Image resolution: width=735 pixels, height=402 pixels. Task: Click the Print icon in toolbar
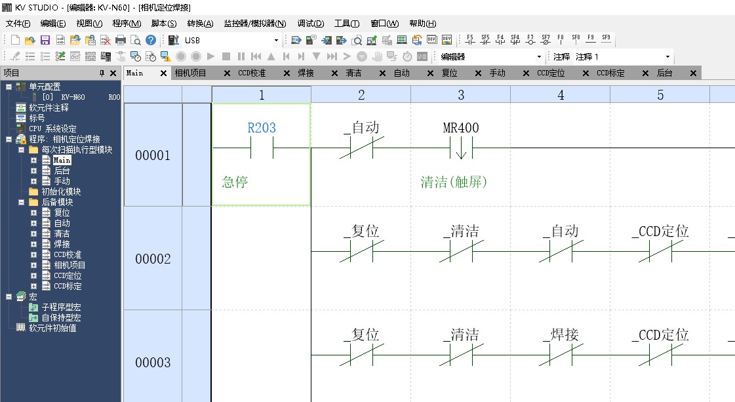[x=121, y=40]
